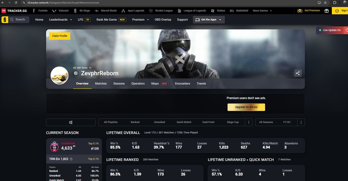
Task: Click the Live Update On toggle
Action: point(330,30)
